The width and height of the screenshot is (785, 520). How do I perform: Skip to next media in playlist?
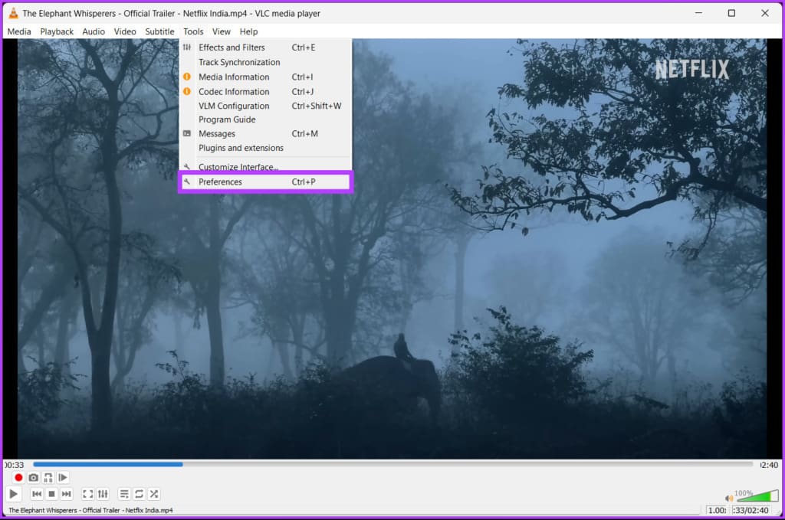(x=66, y=494)
